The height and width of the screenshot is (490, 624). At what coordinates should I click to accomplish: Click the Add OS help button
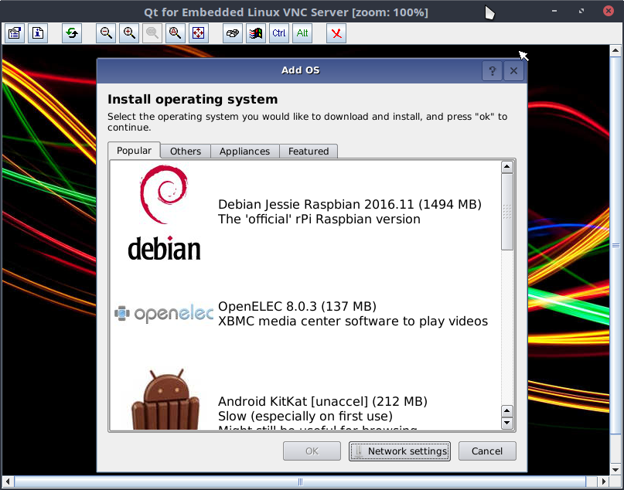click(x=492, y=71)
